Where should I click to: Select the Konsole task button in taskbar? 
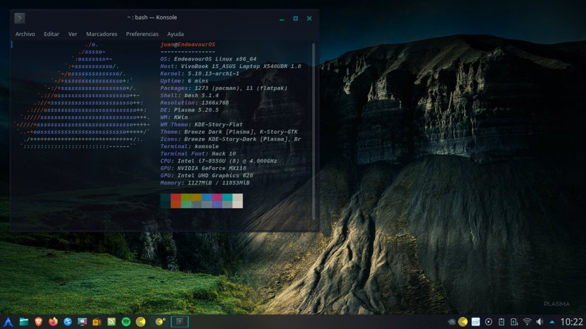(x=180, y=322)
